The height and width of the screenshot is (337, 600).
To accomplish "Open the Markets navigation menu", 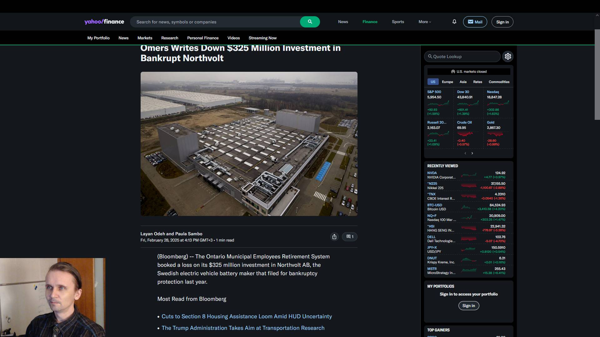I will (x=145, y=38).
